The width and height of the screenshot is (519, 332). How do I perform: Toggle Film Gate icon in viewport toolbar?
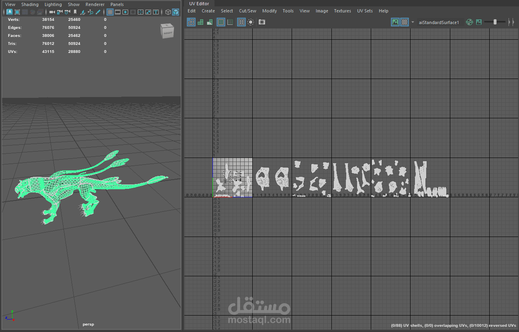(x=118, y=12)
